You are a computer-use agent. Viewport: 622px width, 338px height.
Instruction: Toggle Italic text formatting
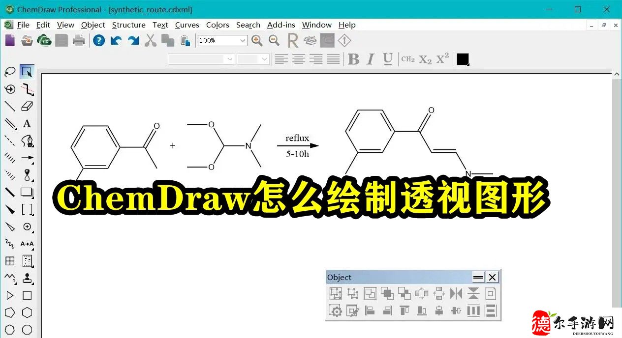tap(371, 59)
